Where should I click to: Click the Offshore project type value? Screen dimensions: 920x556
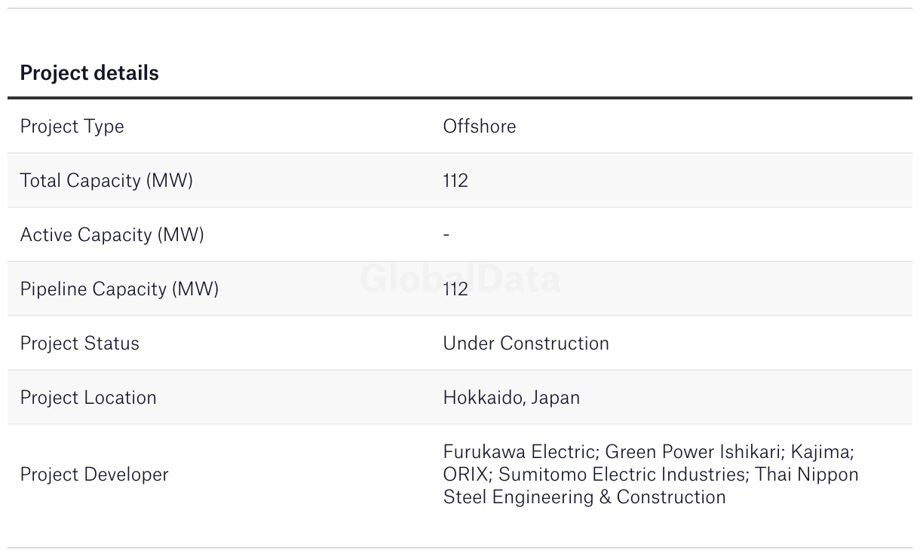click(x=480, y=126)
